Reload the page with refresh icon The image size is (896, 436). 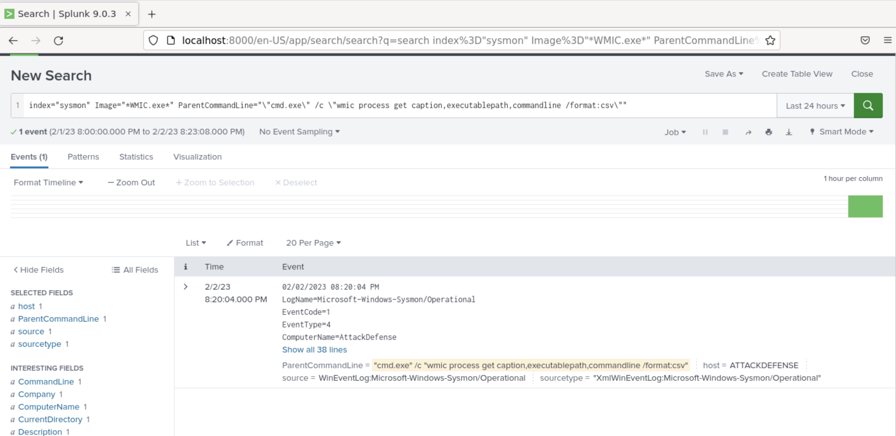(58, 41)
